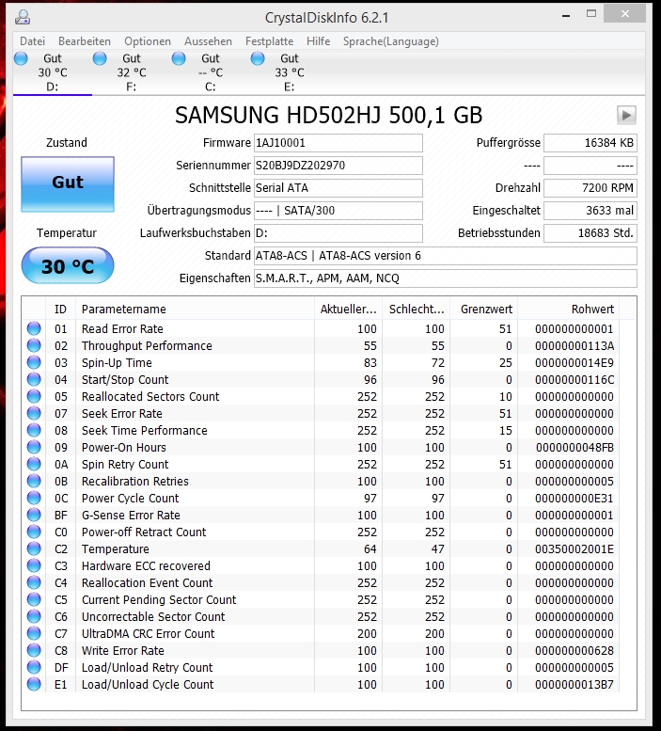Image resolution: width=661 pixels, height=731 pixels.
Task: Close the CrystalDiskInfo window
Action: (x=624, y=14)
